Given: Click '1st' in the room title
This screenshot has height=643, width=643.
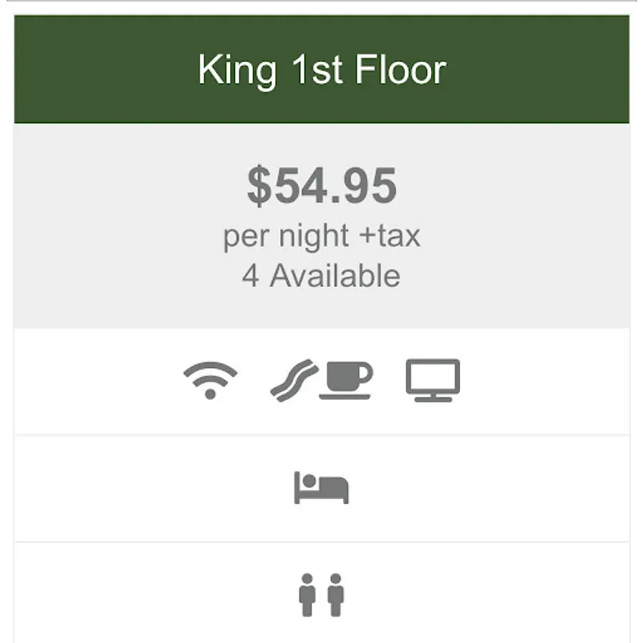Looking at the screenshot, I should (316, 70).
